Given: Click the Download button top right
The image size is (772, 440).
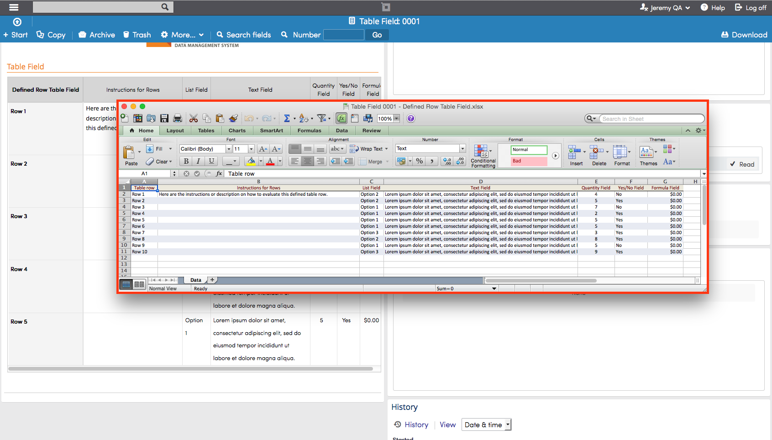Looking at the screenshot, I should click(743, 35).
